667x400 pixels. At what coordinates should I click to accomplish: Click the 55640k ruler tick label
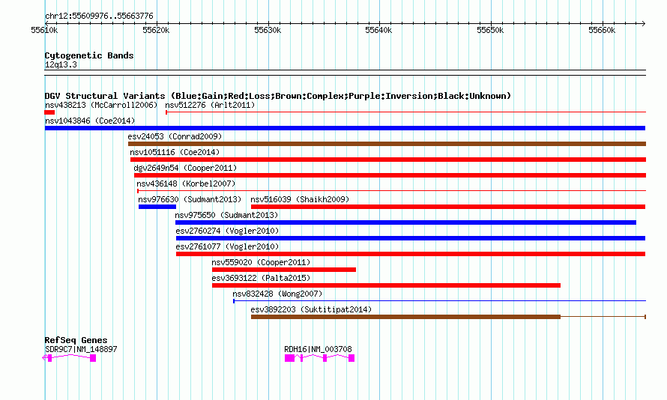point(378,30)
